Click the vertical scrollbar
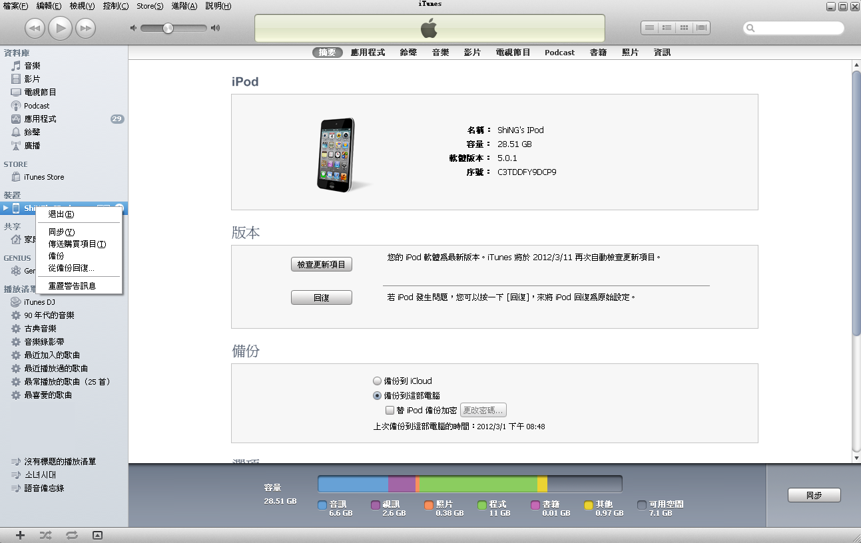 pyautogui.click(x=856, y=203)
